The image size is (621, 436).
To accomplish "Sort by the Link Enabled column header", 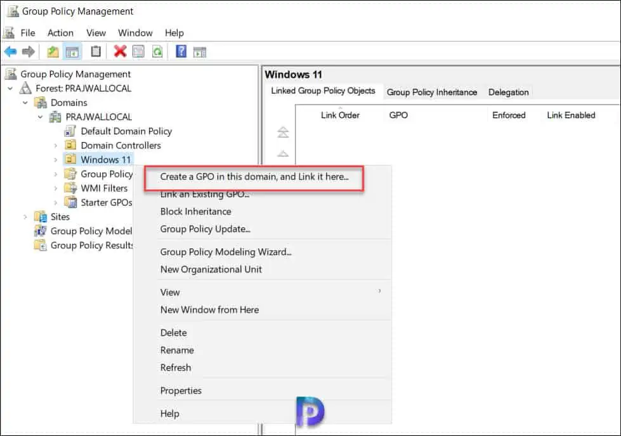I will coord(571,115).
